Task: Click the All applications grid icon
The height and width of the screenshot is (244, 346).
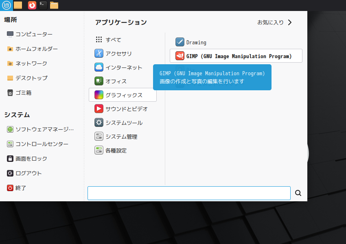Action: 99,39
